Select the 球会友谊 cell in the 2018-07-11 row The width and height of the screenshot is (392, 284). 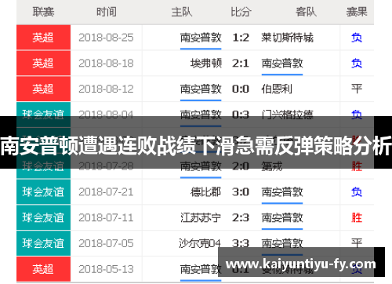43,217
